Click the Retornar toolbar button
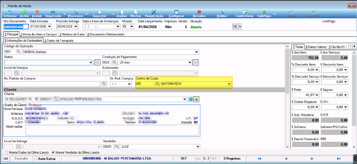This screenshot has width=357, height=164. pyautogui.click(x=10, y=14)
